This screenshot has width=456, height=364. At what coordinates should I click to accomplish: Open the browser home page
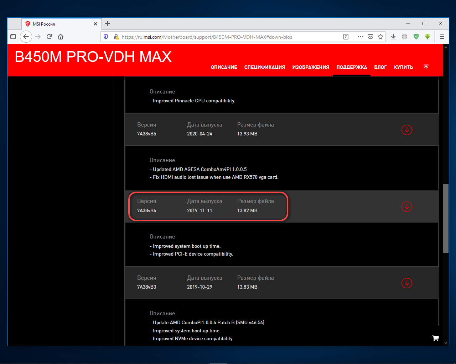click(61, 37)
